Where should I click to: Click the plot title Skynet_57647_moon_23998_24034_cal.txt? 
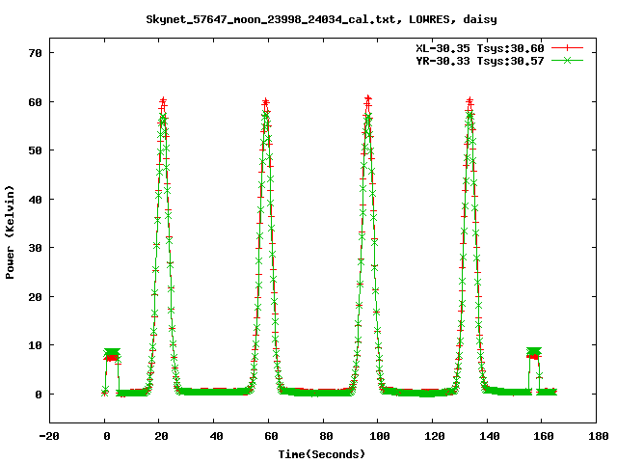271,19
